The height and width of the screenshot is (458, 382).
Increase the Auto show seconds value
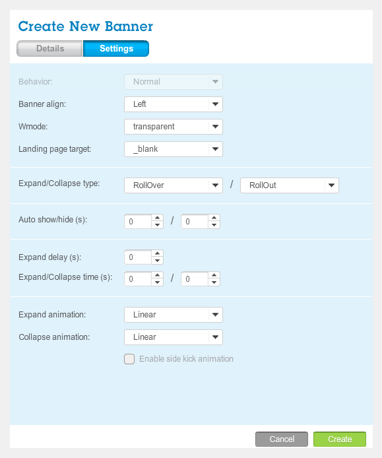157,218
